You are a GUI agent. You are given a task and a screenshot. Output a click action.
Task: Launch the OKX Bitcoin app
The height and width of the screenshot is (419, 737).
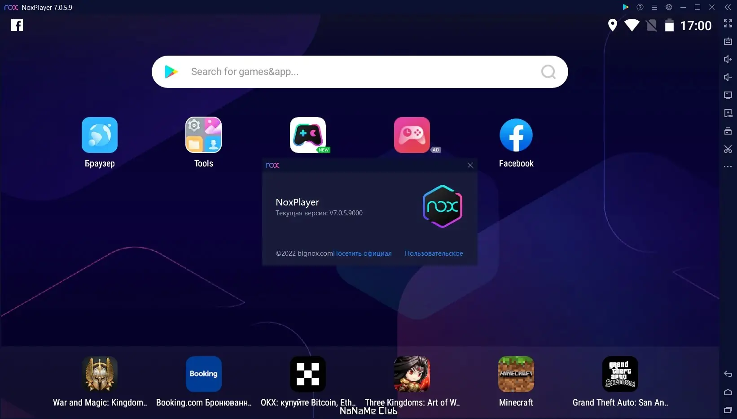coord(308,374)
